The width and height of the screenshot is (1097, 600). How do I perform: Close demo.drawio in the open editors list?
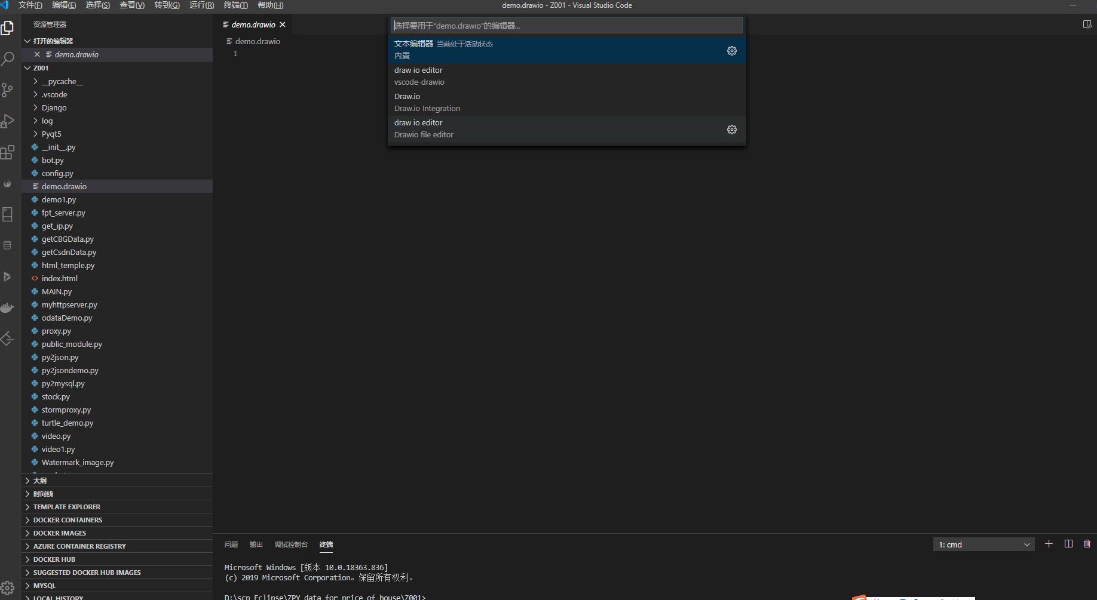[37, 54]
